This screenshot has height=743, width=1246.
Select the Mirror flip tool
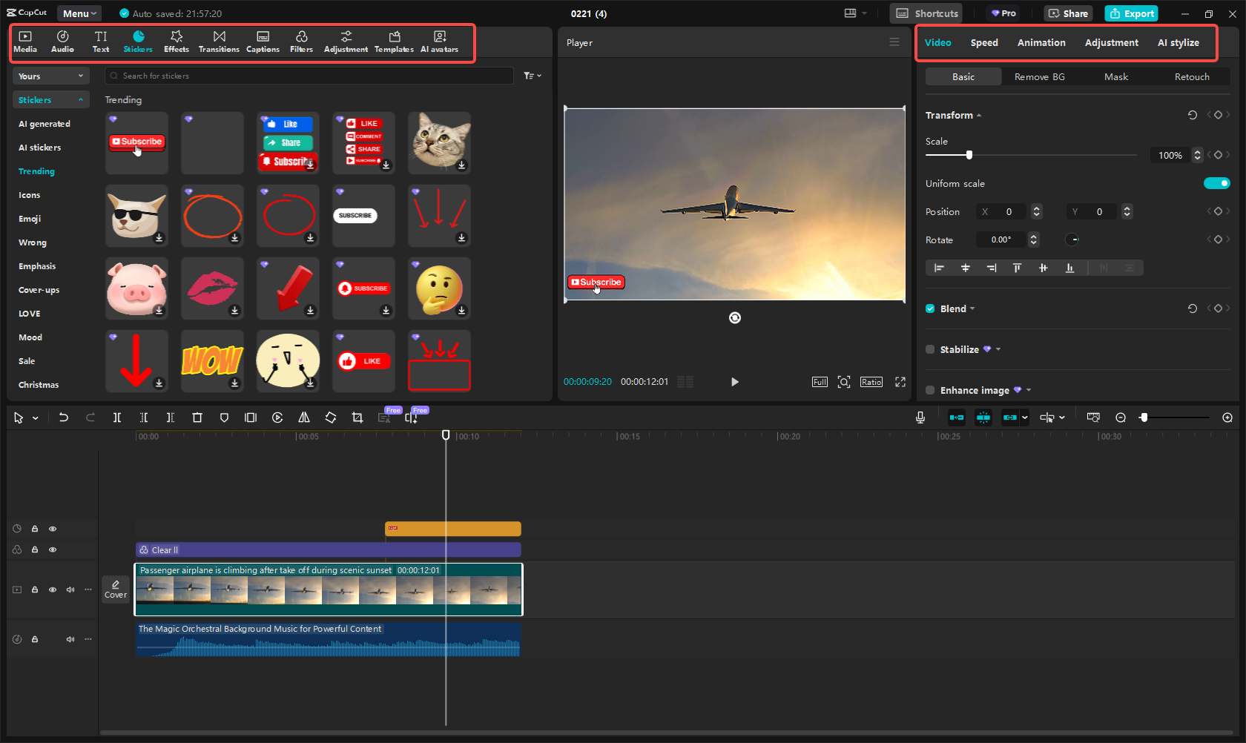tap(304, 417)
